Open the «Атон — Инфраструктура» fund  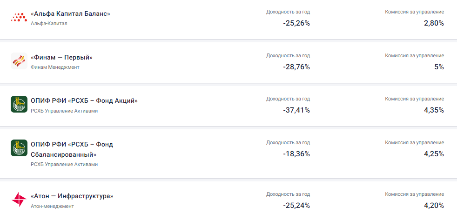(x=72, y=196)
